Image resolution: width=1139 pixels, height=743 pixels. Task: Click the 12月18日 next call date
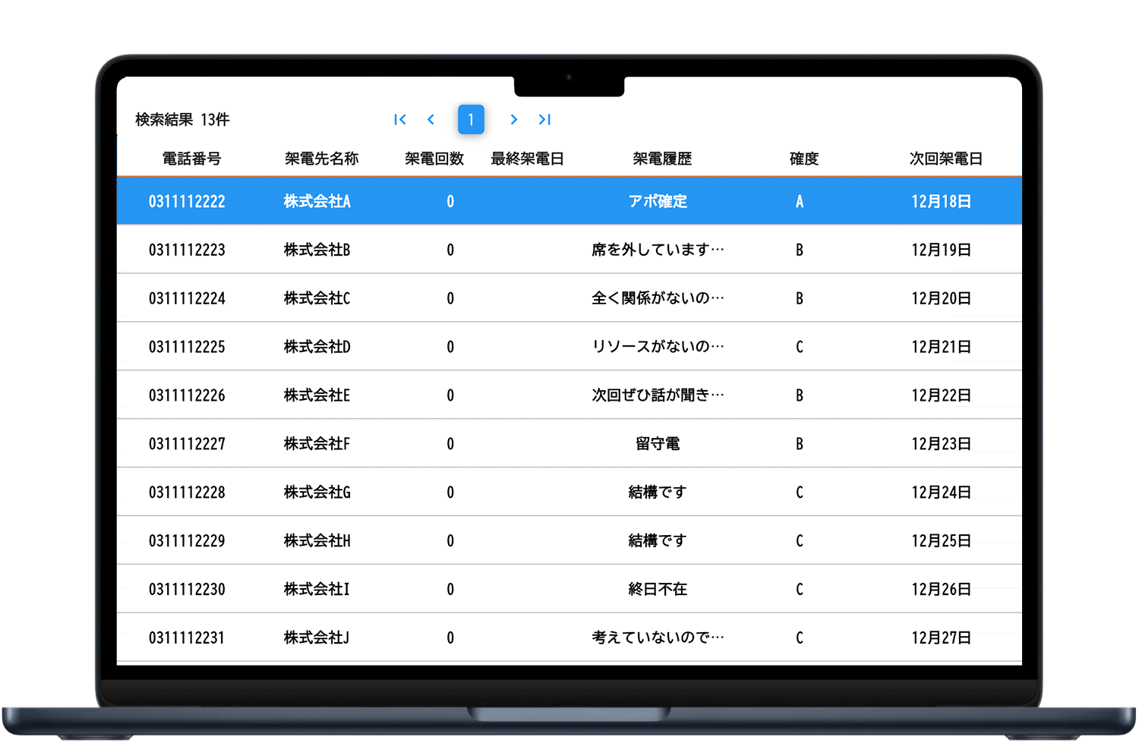941,202
